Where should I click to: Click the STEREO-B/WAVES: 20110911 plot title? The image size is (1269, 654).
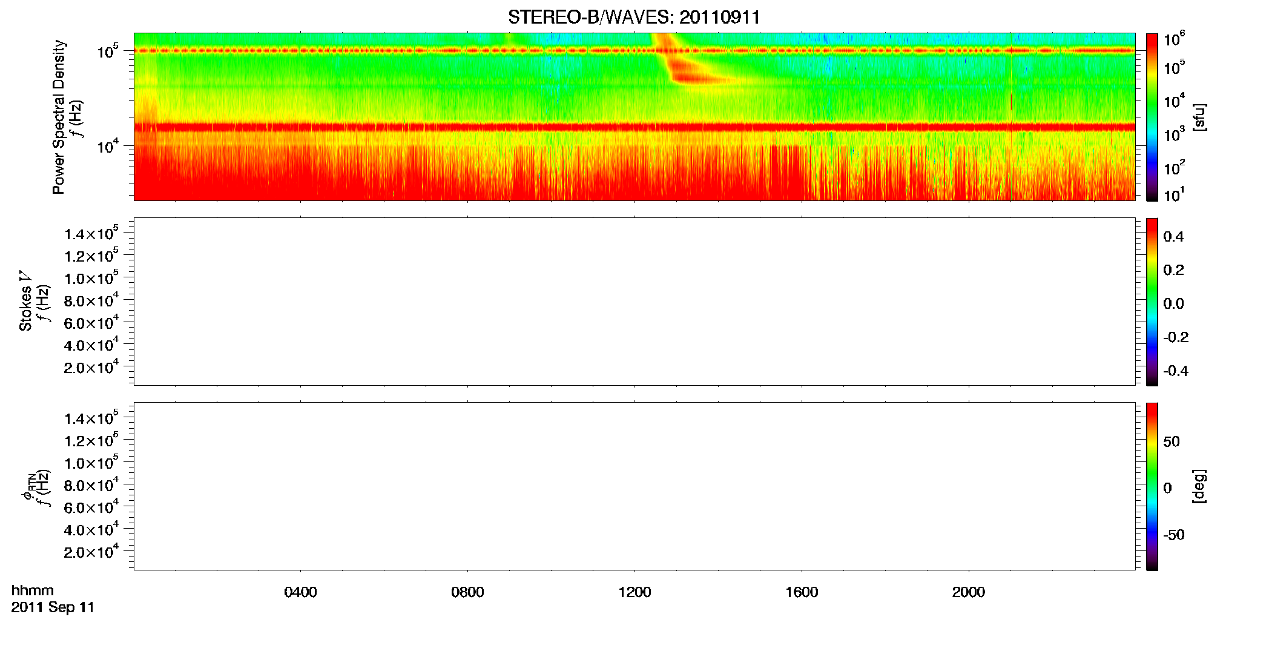click(634, 17)
